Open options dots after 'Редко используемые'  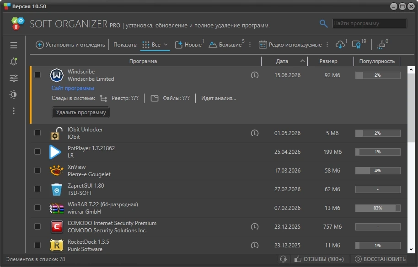point(327,45)
